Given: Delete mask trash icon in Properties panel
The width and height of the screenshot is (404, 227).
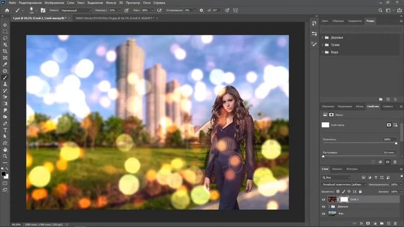Looking at the screenshot, I should (x=395, y=162).
